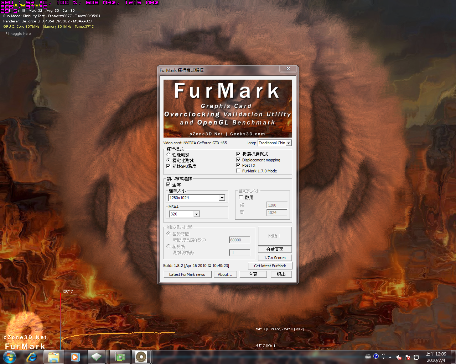Open the Lang Traditional Chinese dropdown
This screenshot has width=456, height=364.
point(275,143)
